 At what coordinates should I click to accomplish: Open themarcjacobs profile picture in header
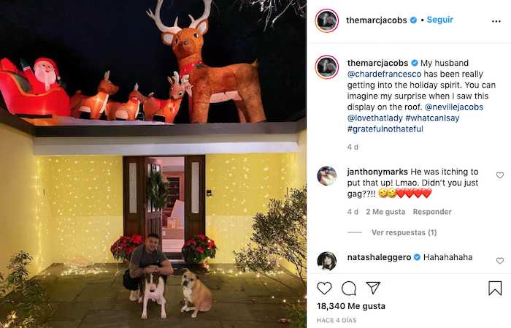[326, 20]
